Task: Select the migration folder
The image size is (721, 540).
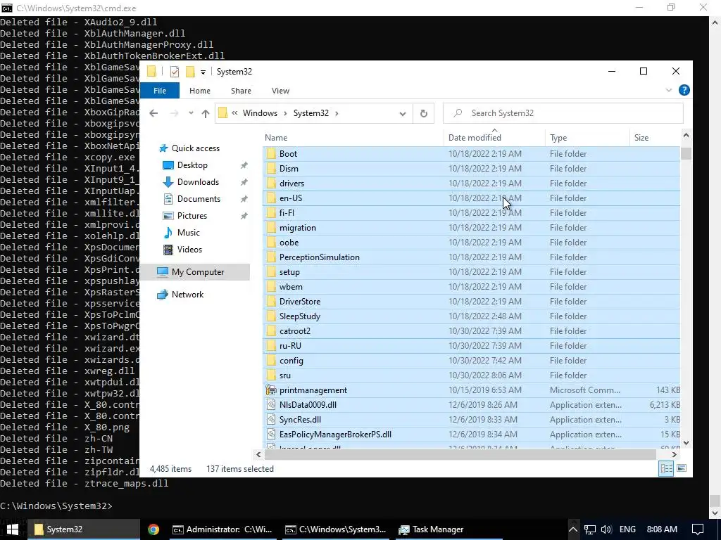Action: [471, 228]
